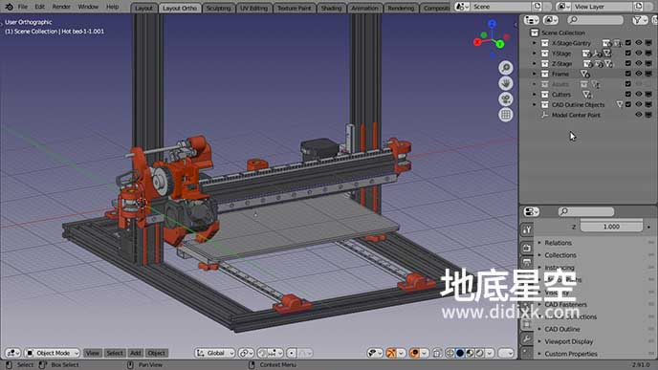Image resolution: width=658 pixels, height=370 pixels.
Task: Toggle the snapping magnet icon
Action: [262, 353]
